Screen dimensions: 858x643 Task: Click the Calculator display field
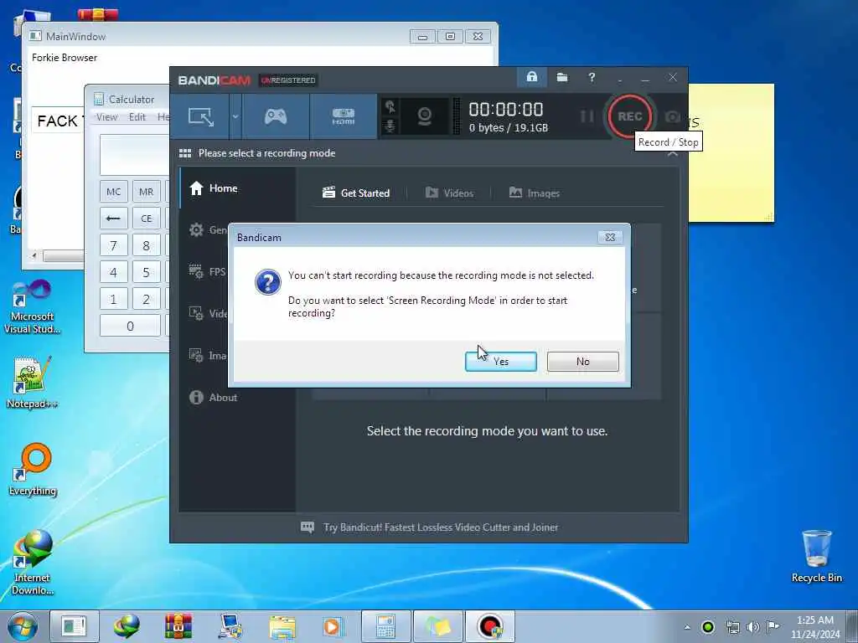(x=135, y=155)
